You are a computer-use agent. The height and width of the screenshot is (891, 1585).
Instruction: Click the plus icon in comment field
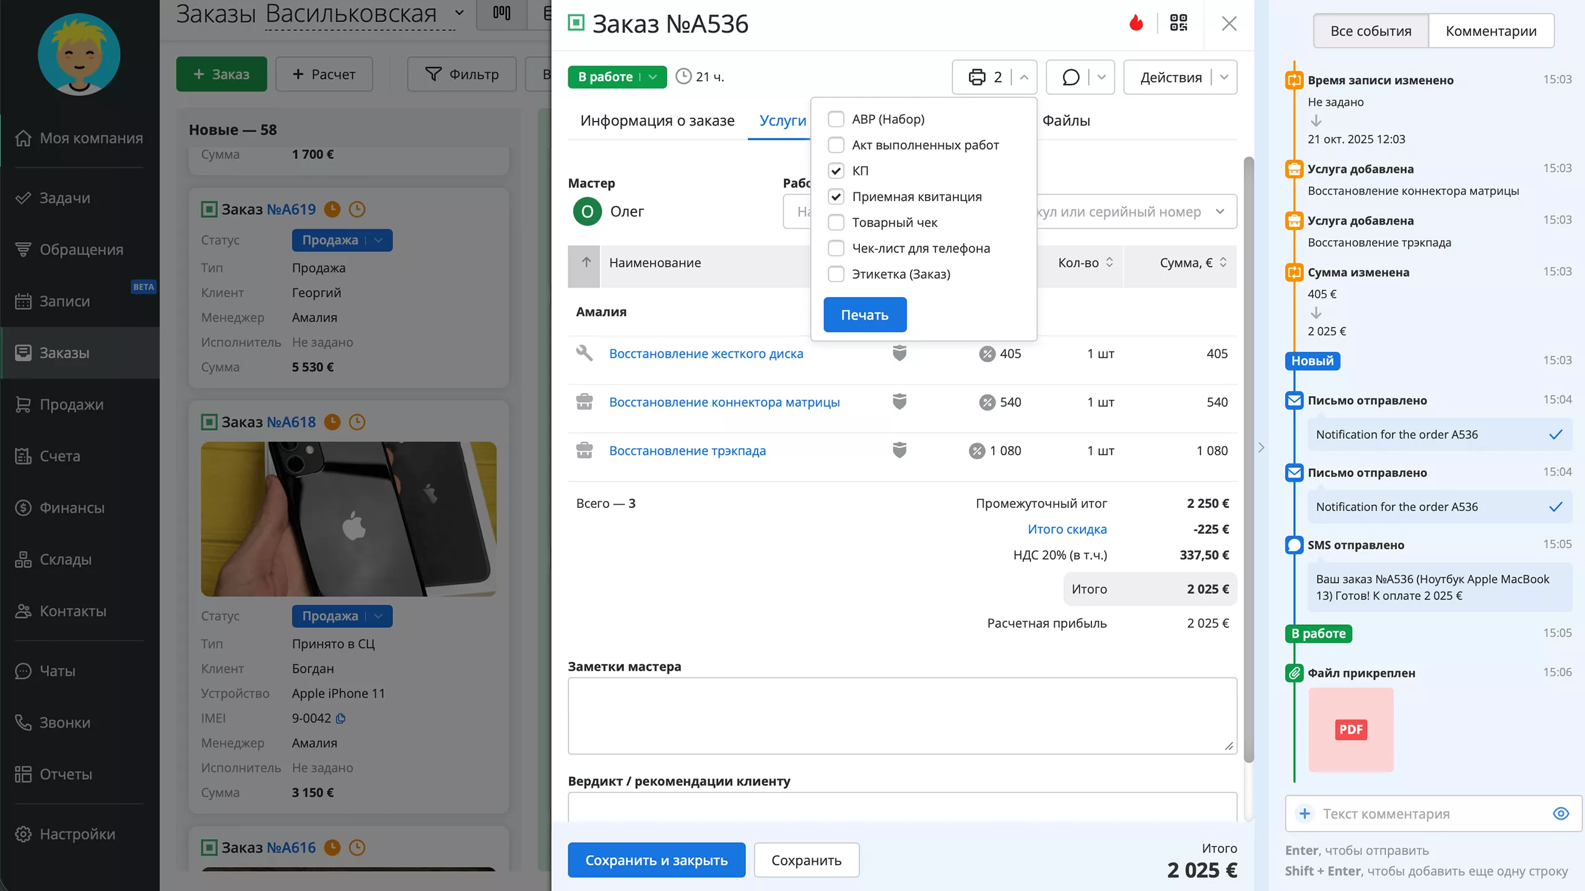pyautogui.click(x=1305, y=814)
